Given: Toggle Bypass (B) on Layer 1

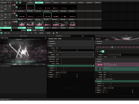Looking at the screenshot, I should [x=6, y=23].
